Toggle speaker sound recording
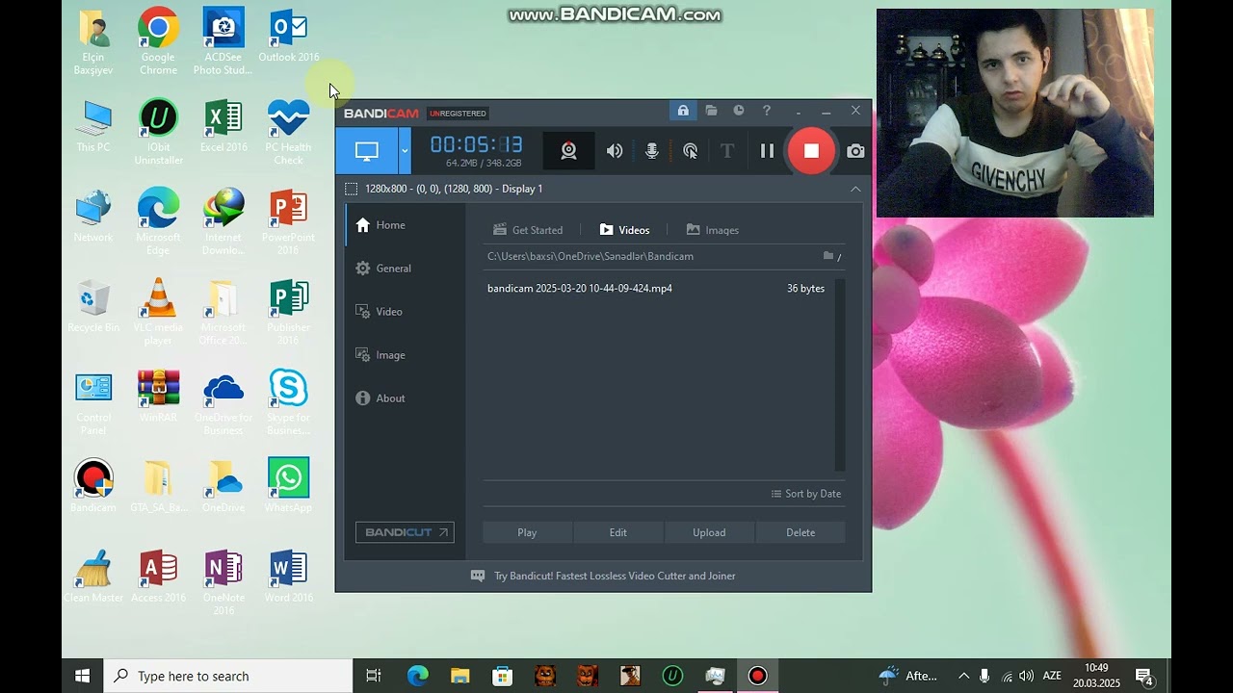The width and height of the screenshot is (1233, 693). pos(614,151)
